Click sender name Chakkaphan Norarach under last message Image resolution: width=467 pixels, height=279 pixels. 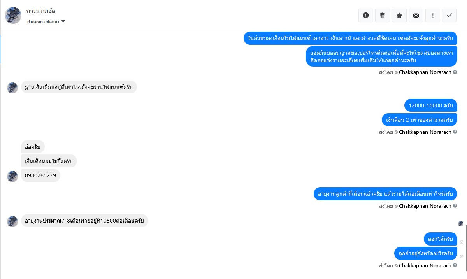click(425, 265)
